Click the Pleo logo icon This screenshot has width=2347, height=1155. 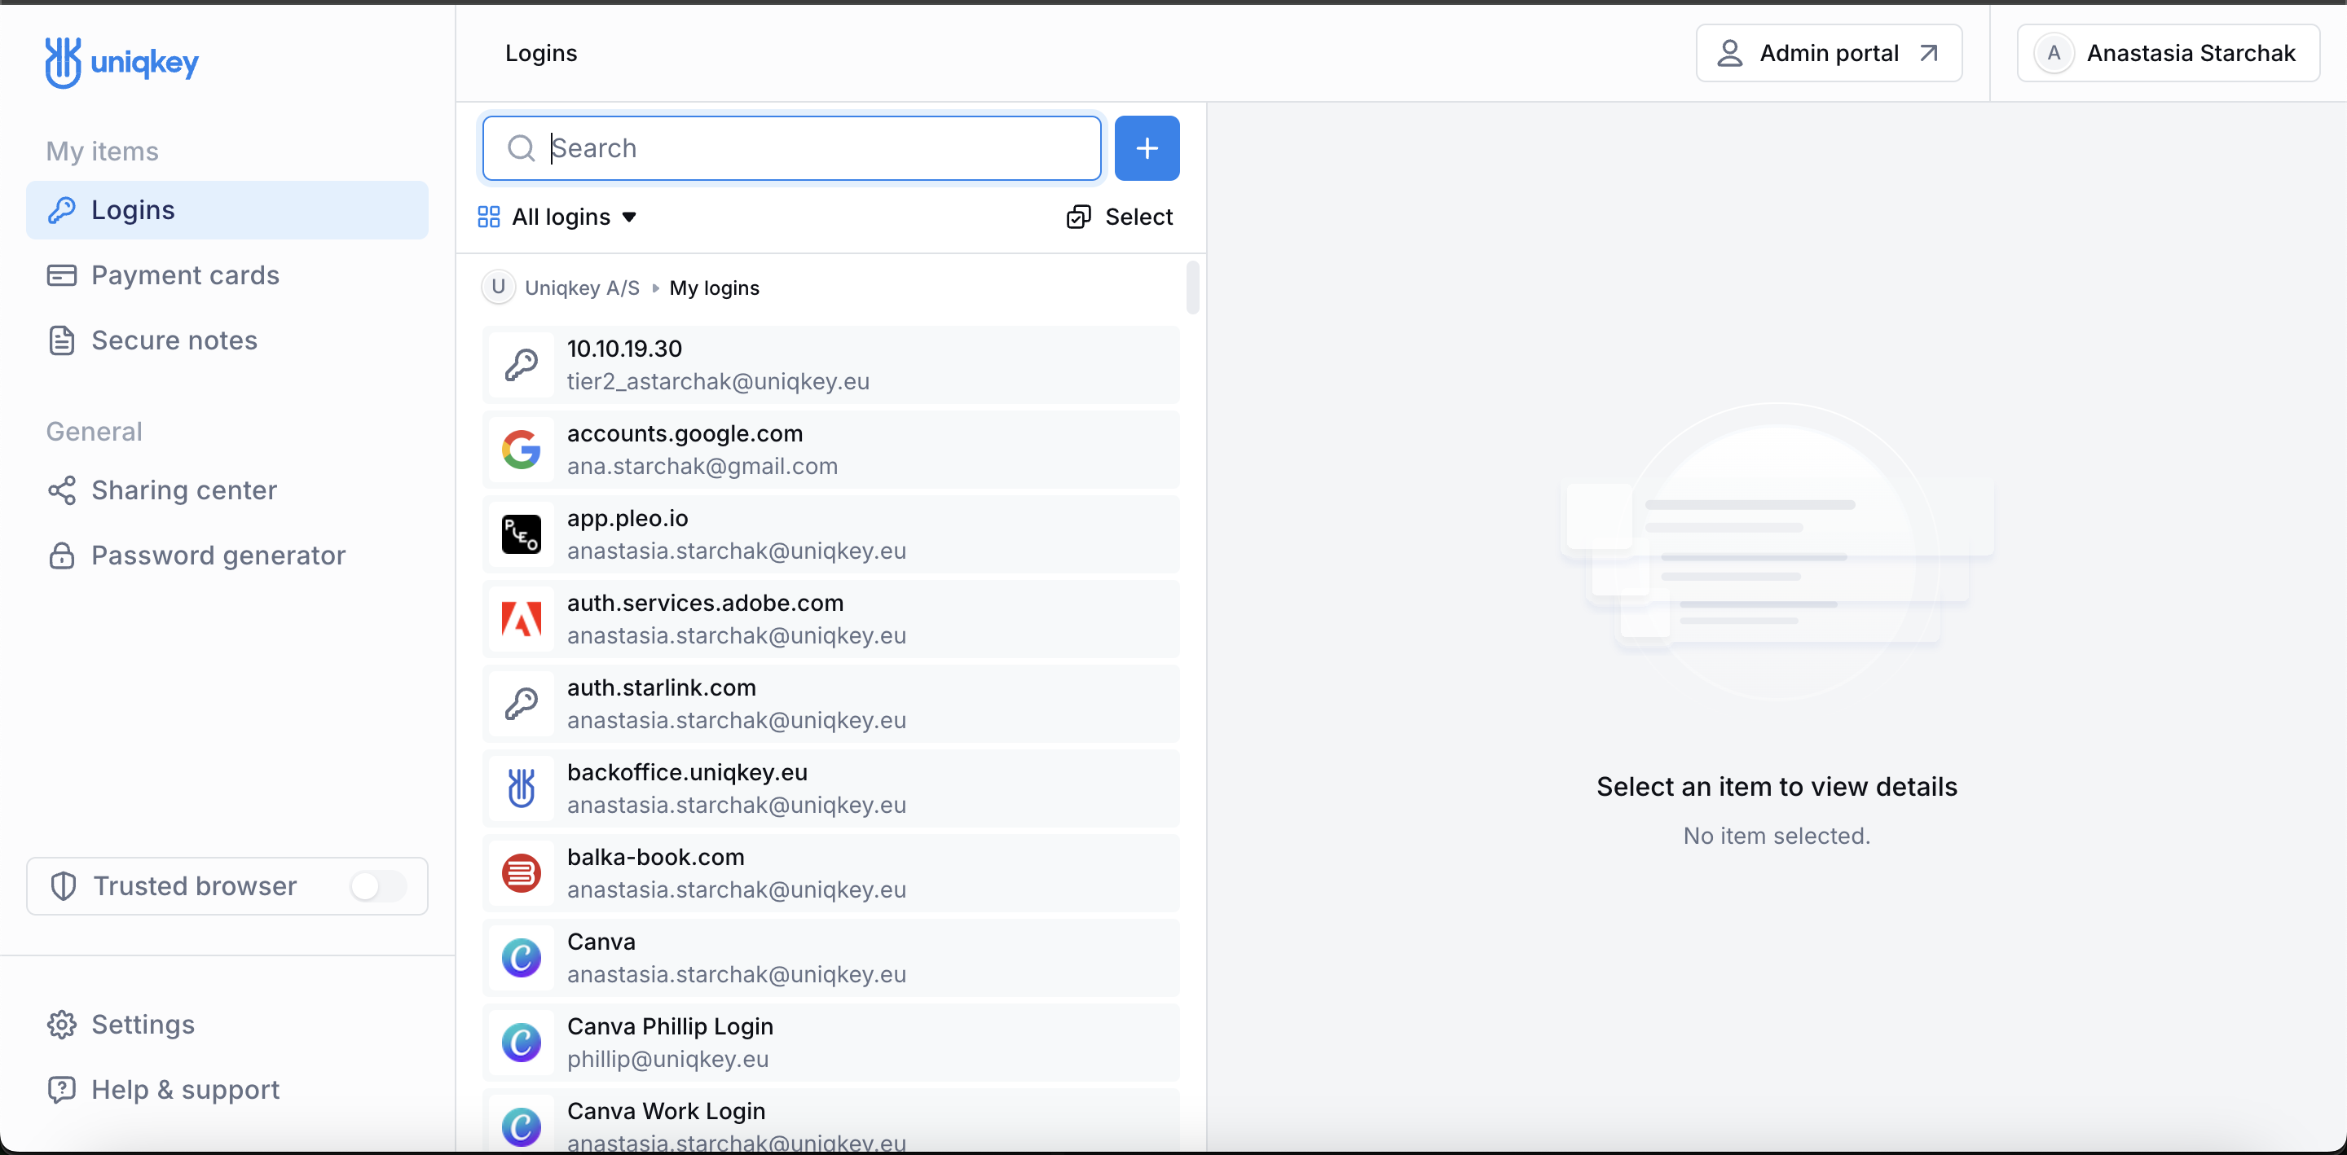point(522,534)
